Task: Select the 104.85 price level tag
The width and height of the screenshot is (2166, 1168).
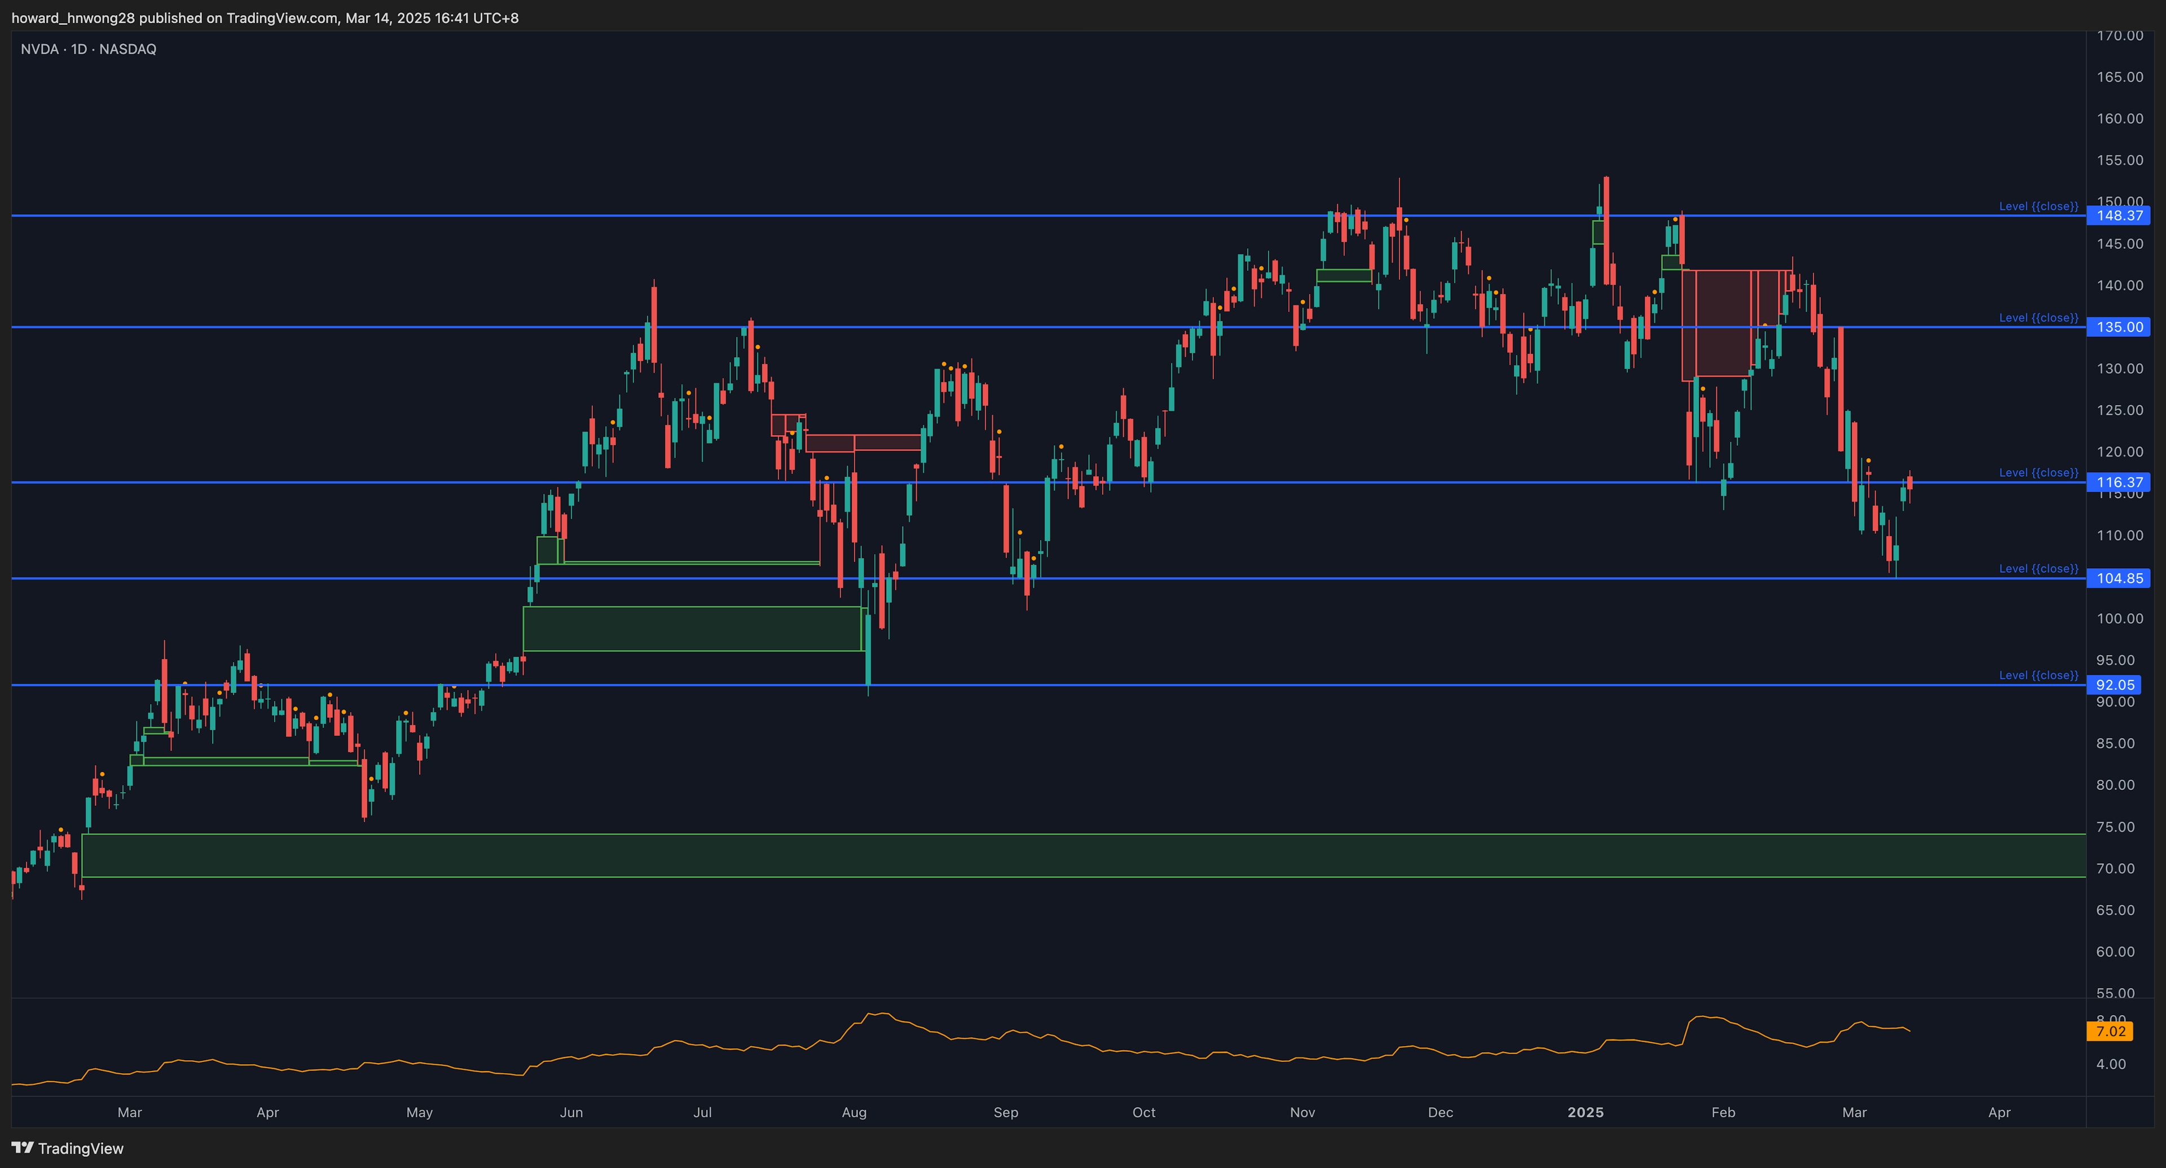Action: (x=2118, y=578)
